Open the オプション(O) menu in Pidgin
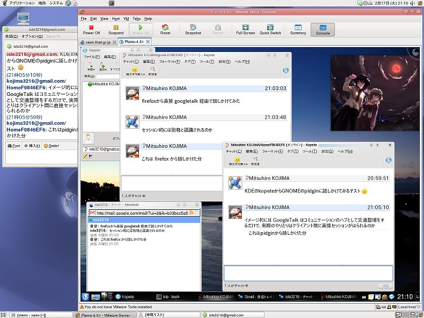Viewport: 424px width, 318px height. 32,36
